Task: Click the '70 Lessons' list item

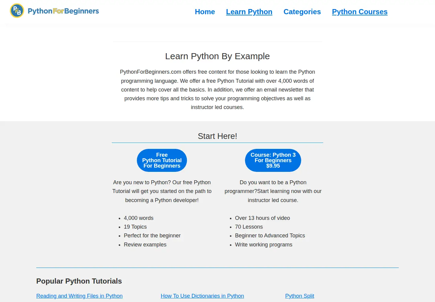Action: click(x=249, y=227)
